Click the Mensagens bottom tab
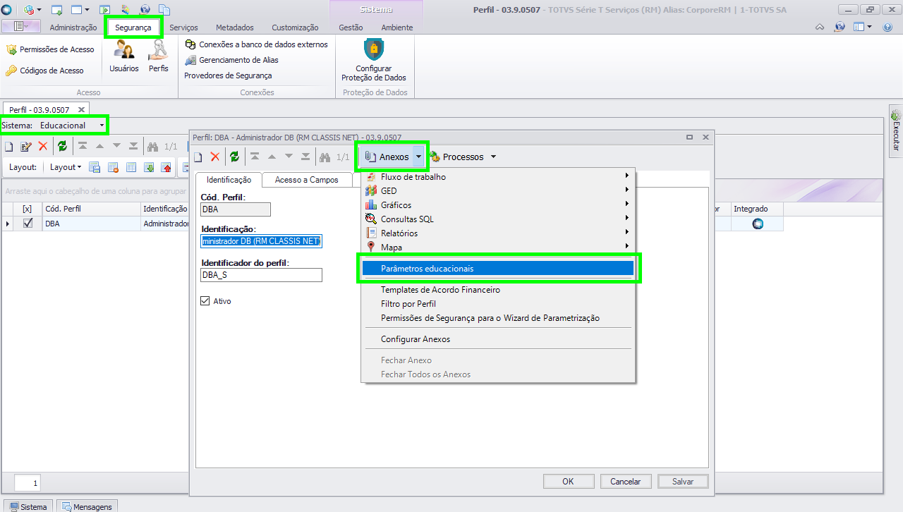Screen dimensions: 903x512 [87, 506]
